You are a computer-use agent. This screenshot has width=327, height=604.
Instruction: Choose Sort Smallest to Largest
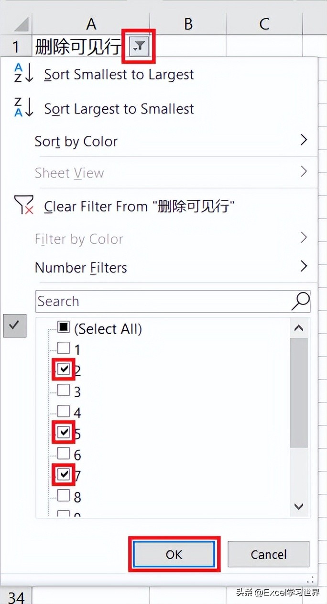tap(119, 75)
